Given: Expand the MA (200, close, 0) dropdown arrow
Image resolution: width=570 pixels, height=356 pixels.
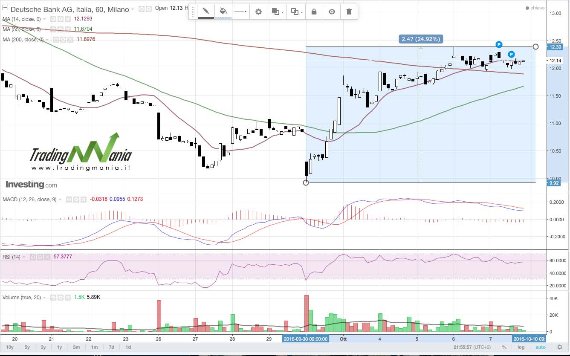Looking at the screenshot, I should click(47, 40).
